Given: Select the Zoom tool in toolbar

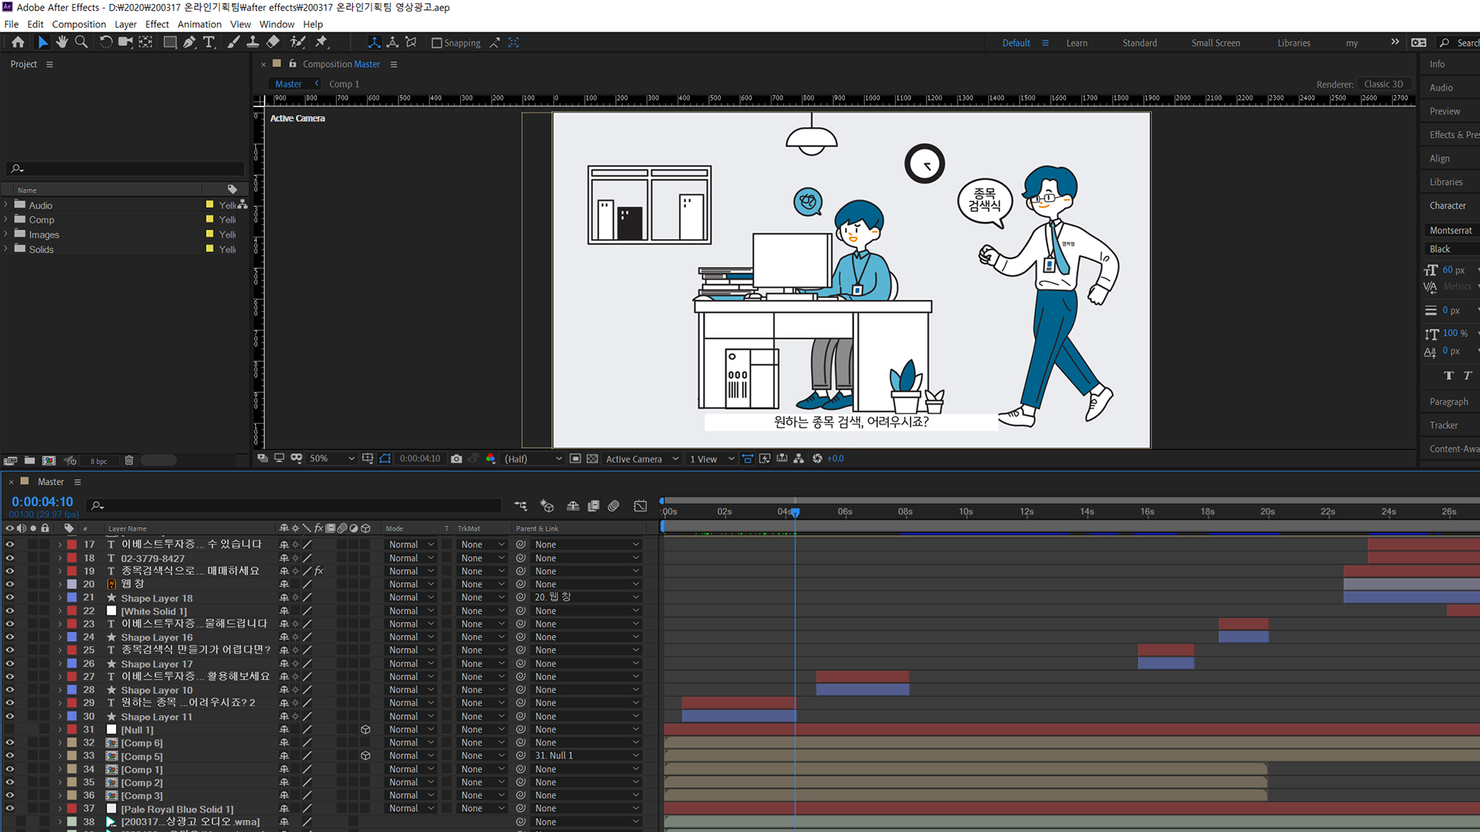Looking at the screenshot, I should point(81,42).
